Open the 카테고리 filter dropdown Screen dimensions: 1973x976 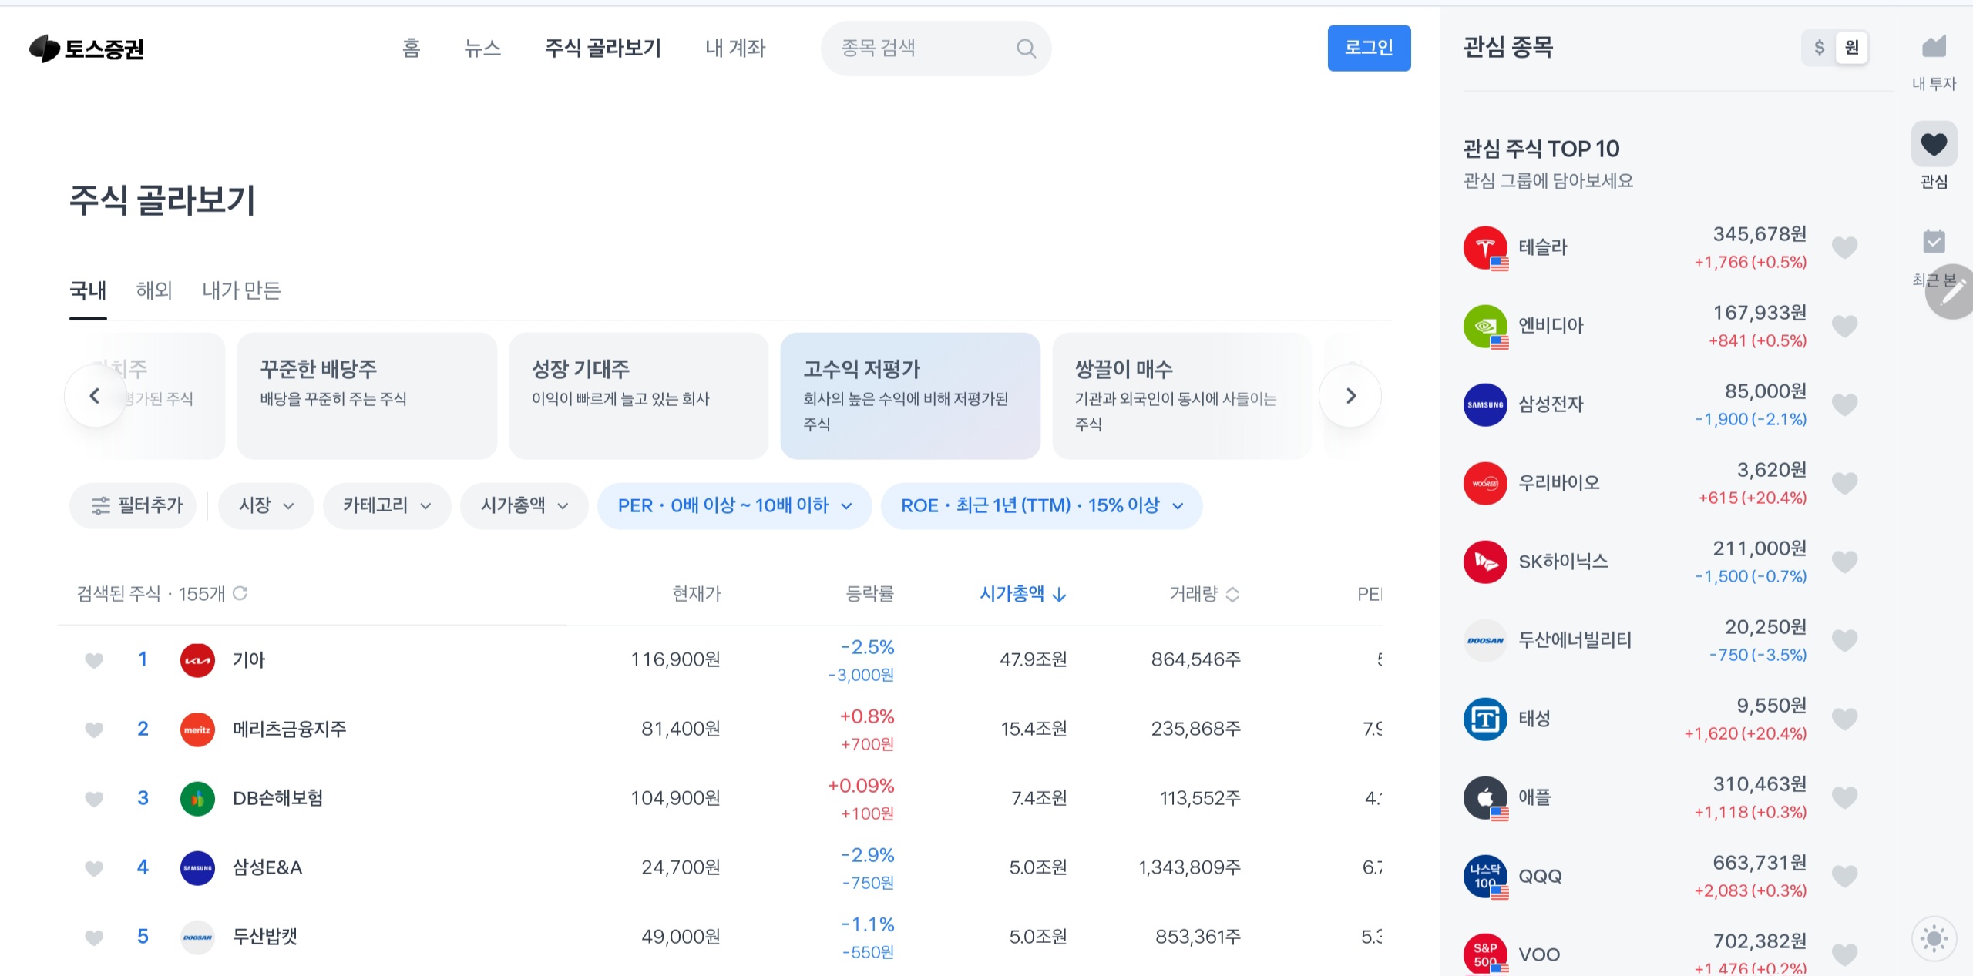pos(386,505)
